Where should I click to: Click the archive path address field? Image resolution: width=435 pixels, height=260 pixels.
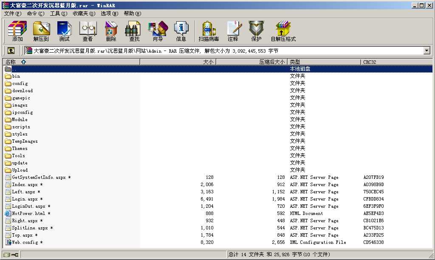point(228,51)
